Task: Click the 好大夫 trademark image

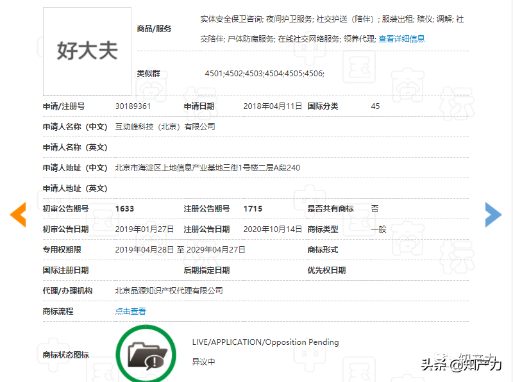Action: click(87, 51)
